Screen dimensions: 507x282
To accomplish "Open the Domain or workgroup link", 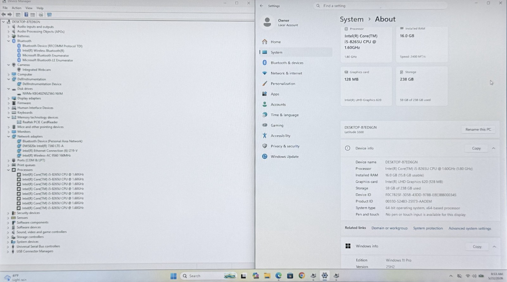I will click(x=389, y=228).
